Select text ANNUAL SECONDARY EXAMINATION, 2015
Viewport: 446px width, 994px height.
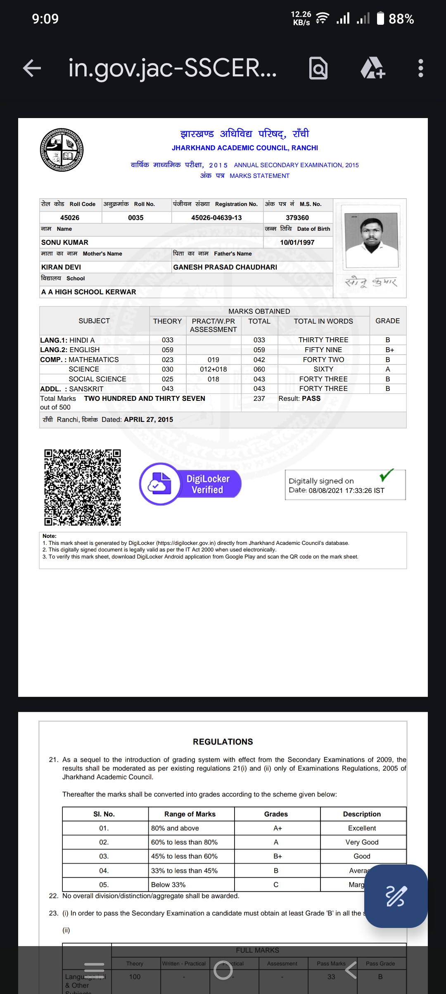click(x=297, y=165)
